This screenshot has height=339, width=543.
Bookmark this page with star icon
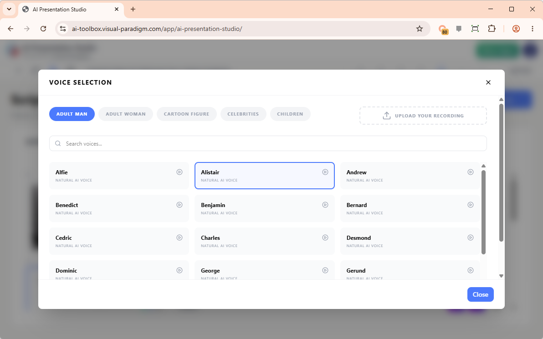(x=420, y=29)
